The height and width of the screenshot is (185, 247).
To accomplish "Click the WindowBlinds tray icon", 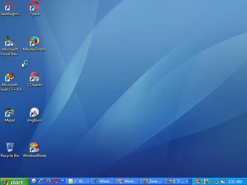I will click(x=197, y=182).
